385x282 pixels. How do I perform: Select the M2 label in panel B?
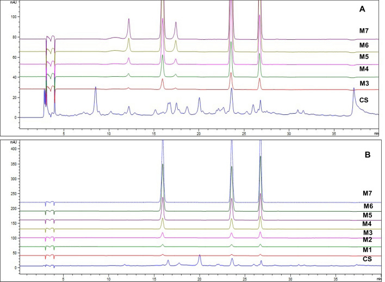[x=367, y=240]
